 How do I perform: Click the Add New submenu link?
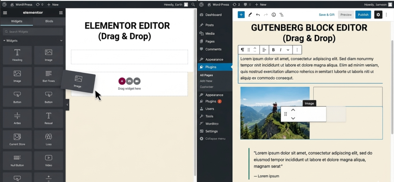coord(206,81)
